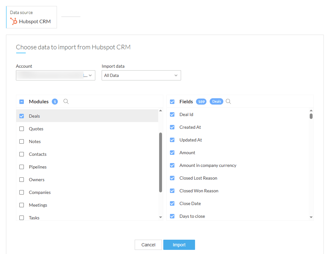The image size is (331, 254).
Task: Click the Deals tag next to Fields
Action: coord(216,101)
